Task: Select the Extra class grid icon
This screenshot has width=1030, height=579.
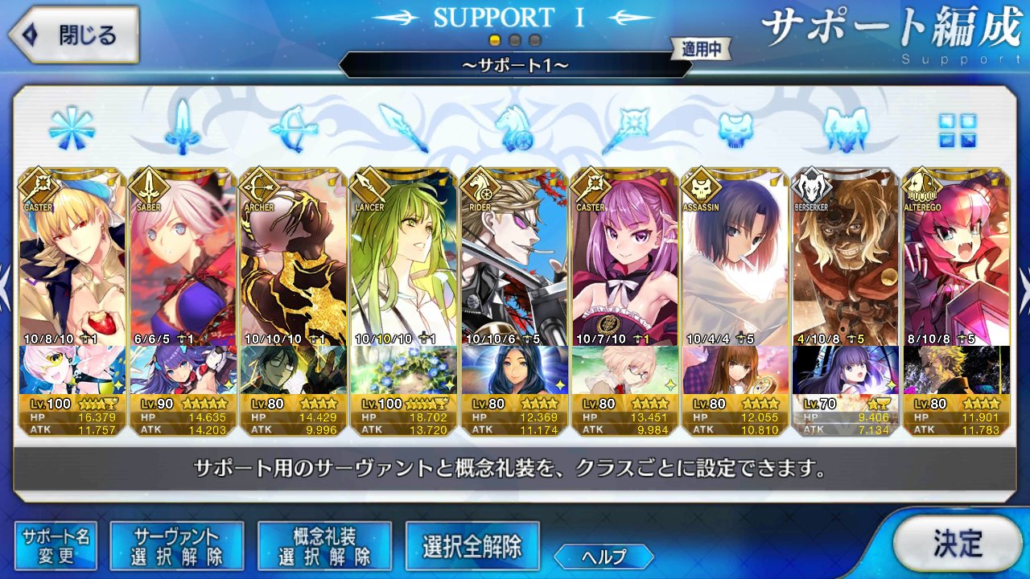Action: [958, 129]
